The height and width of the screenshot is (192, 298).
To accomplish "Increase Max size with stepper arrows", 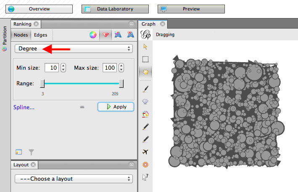I will (121, 66).
